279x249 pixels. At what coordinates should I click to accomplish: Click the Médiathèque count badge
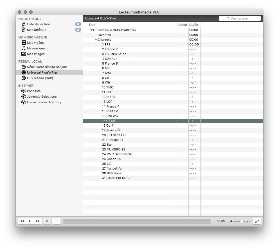(78, 30)
